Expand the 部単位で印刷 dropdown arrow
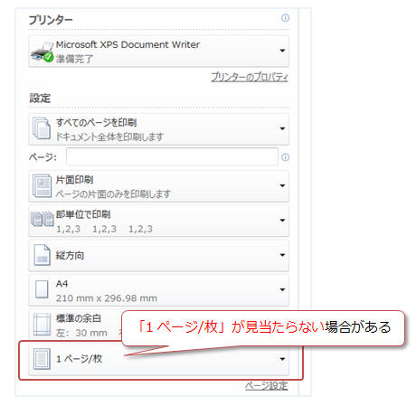 tap(282, 221)
